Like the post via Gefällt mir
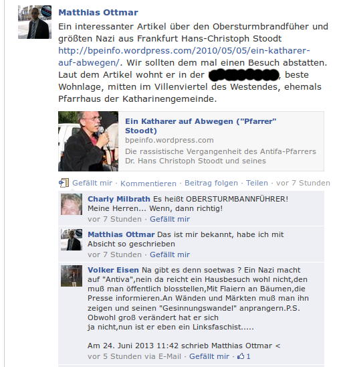 pos(92,183)
